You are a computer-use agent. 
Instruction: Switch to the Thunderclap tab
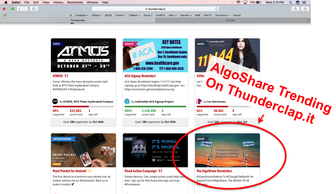78,20
